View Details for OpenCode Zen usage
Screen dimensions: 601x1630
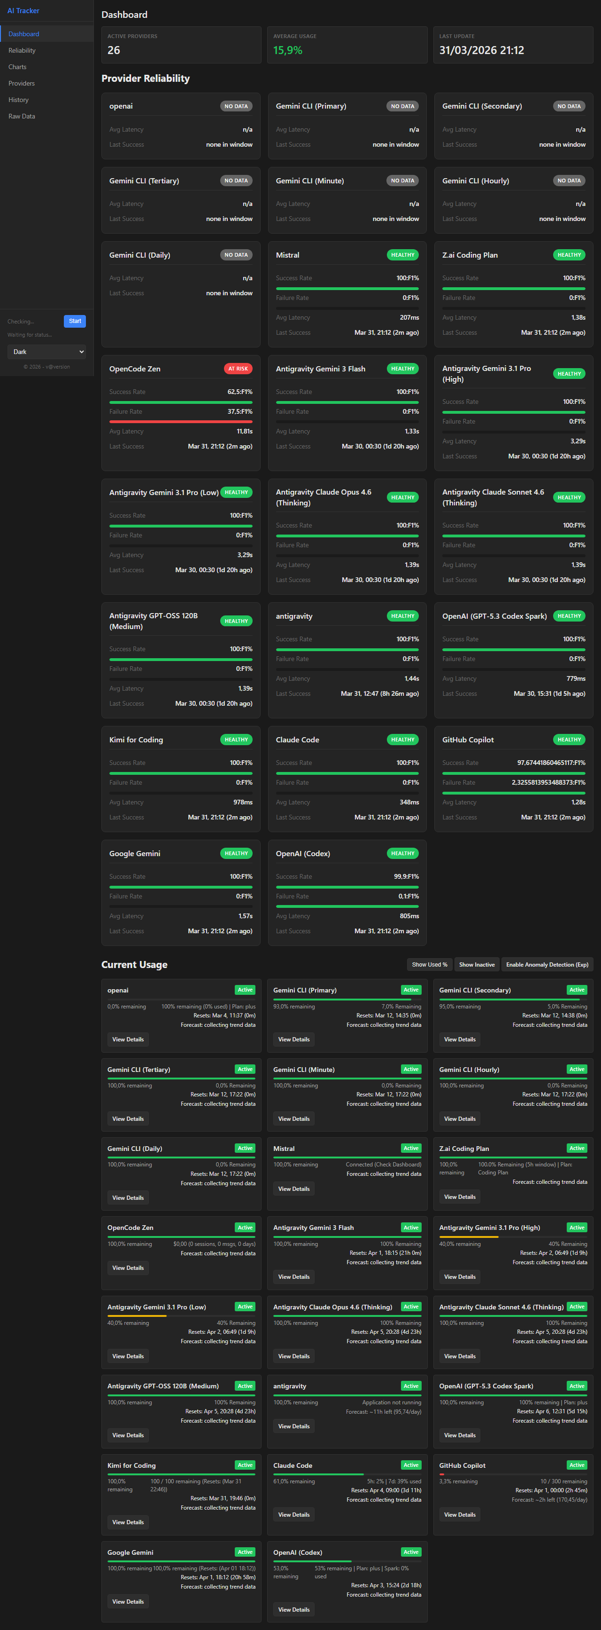pos(128,1268)
